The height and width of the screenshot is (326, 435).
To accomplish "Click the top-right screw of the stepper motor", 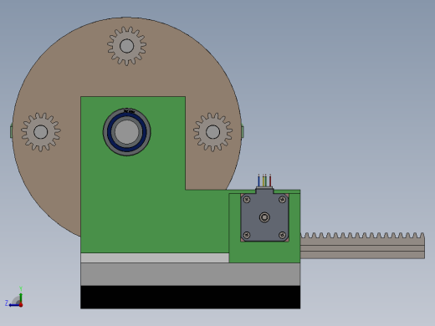I will (x=283, y=200).
